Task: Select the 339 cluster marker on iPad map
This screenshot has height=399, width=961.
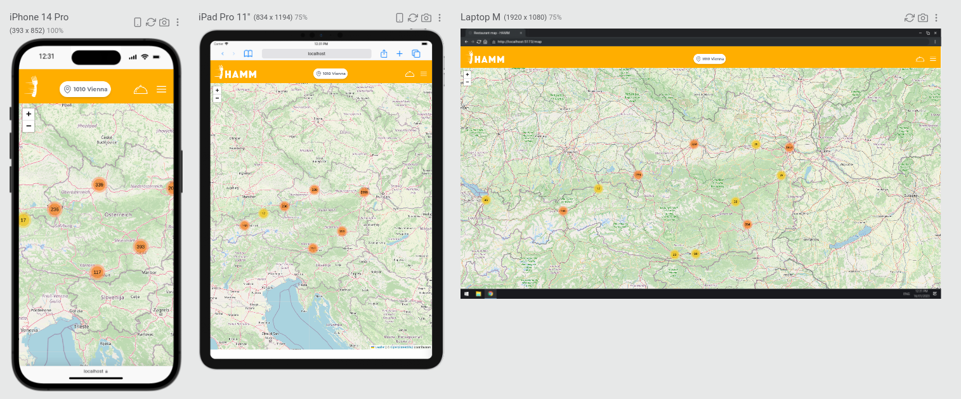Action: point(314,190)
